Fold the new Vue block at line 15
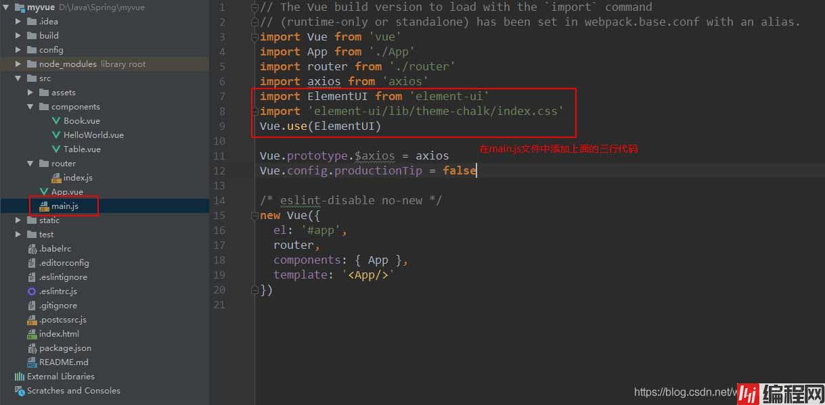825x405 pixels. coord(254,216)
